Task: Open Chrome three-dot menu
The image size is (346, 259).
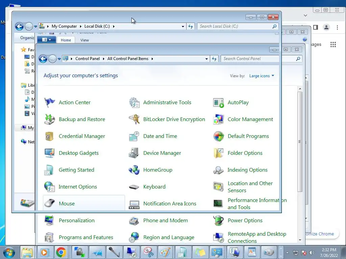Action: 337,27
